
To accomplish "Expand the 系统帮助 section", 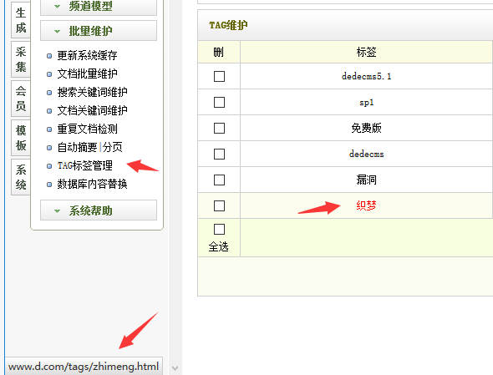I will click(99, 210).
